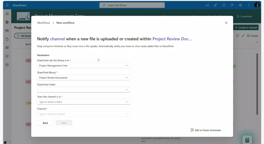This screenshot has width=264, height=144.
Task: Click Edit in Power Automate
Action: (205, 130)
